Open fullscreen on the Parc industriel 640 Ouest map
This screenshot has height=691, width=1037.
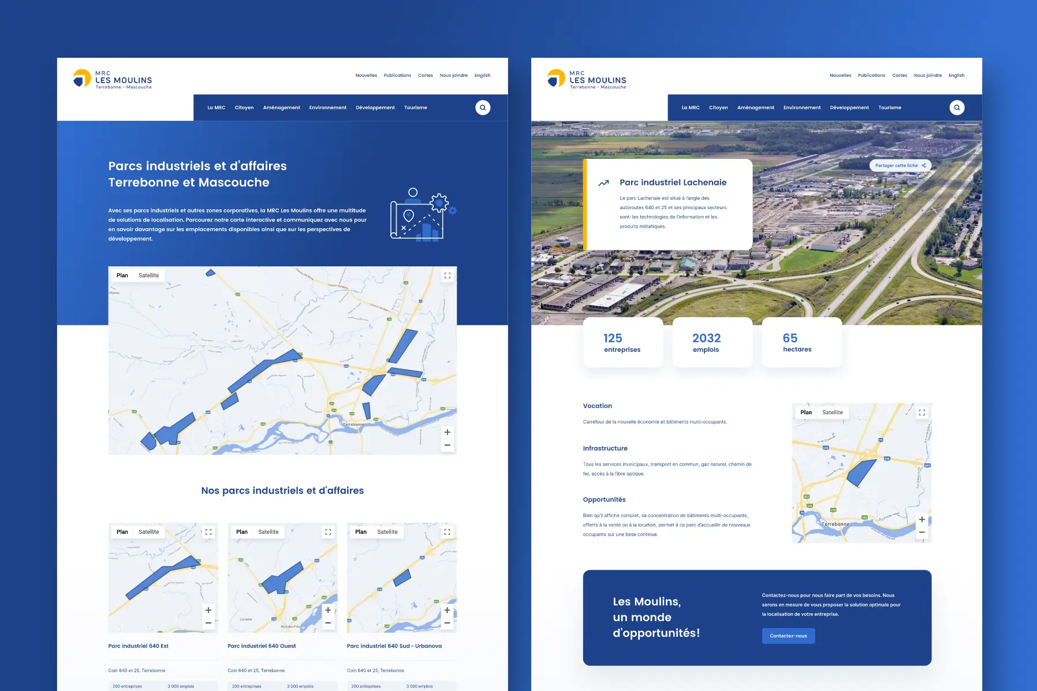(x=328, y=532)
